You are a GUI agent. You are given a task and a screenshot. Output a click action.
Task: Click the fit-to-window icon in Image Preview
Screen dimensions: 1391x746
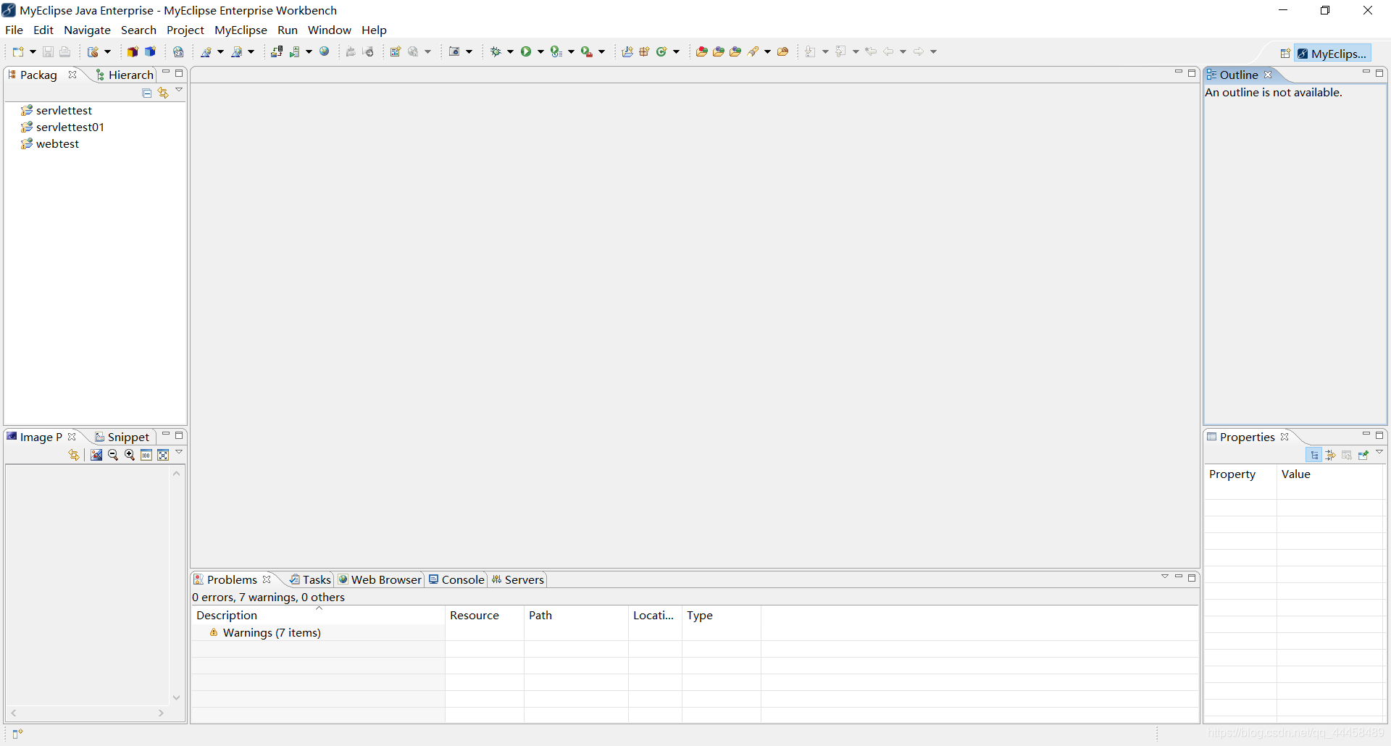(163, 455)
